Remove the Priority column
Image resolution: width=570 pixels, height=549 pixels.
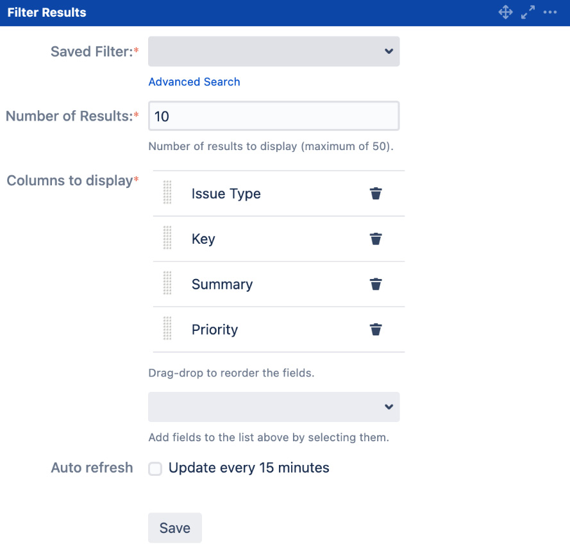(376, 330)
